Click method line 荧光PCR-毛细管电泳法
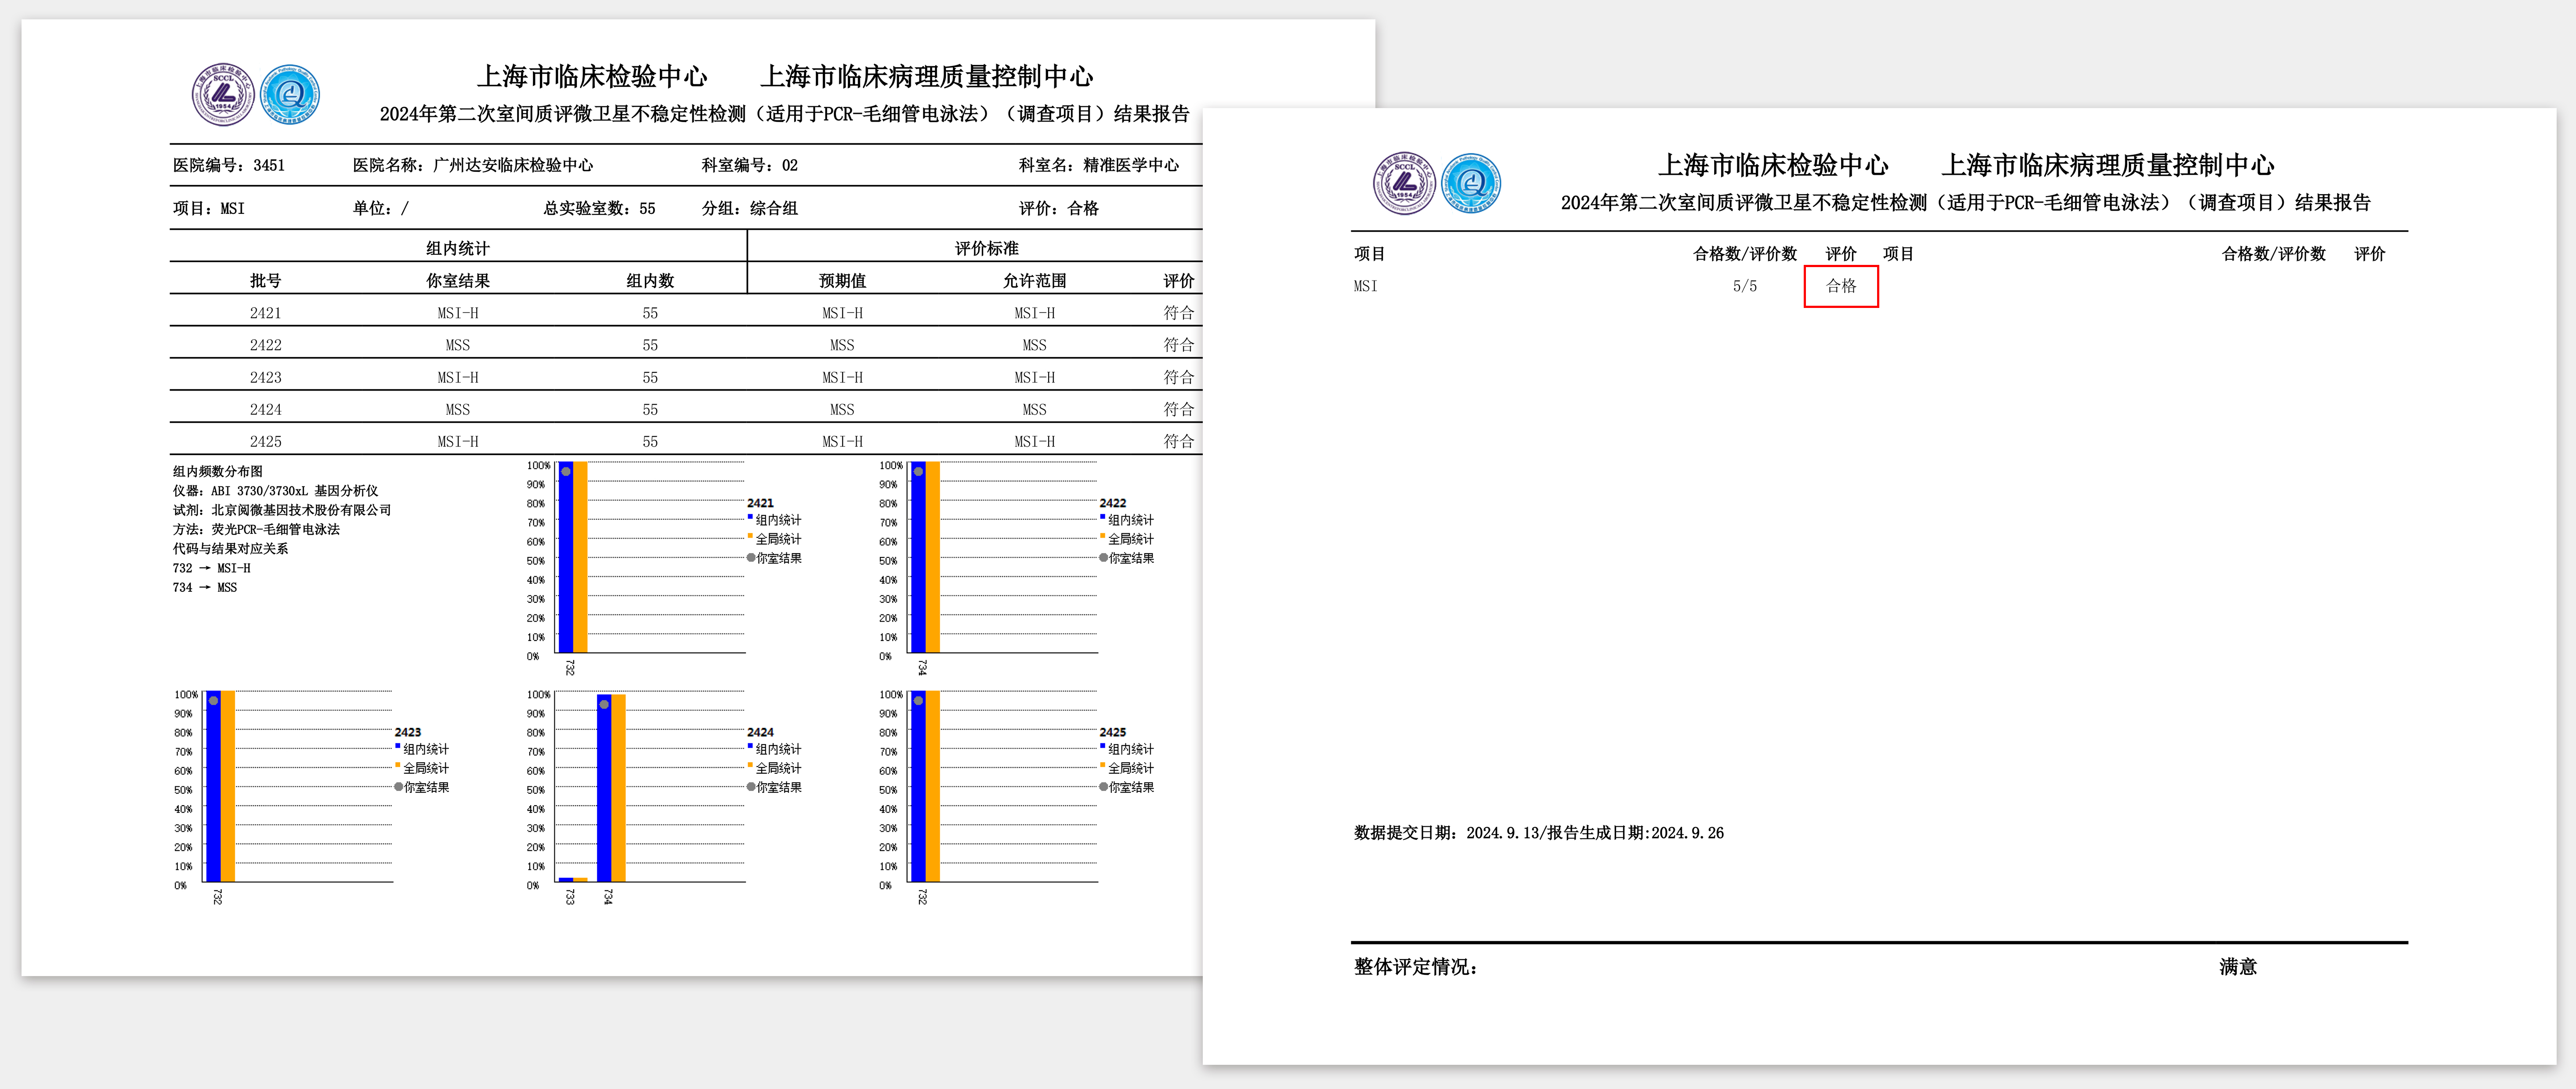The height and width of the screenshot is (1089, 2576). pos(256,529)
